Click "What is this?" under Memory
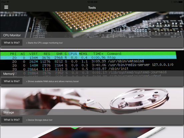 tap(12, 81)
